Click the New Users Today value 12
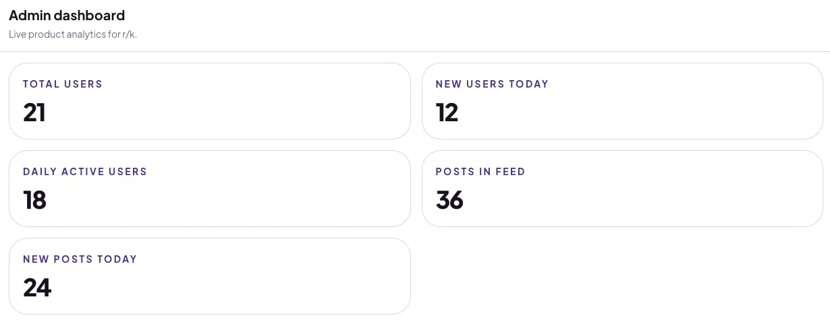The width and height of the screenshot is (830, 322). coord(447,112)
